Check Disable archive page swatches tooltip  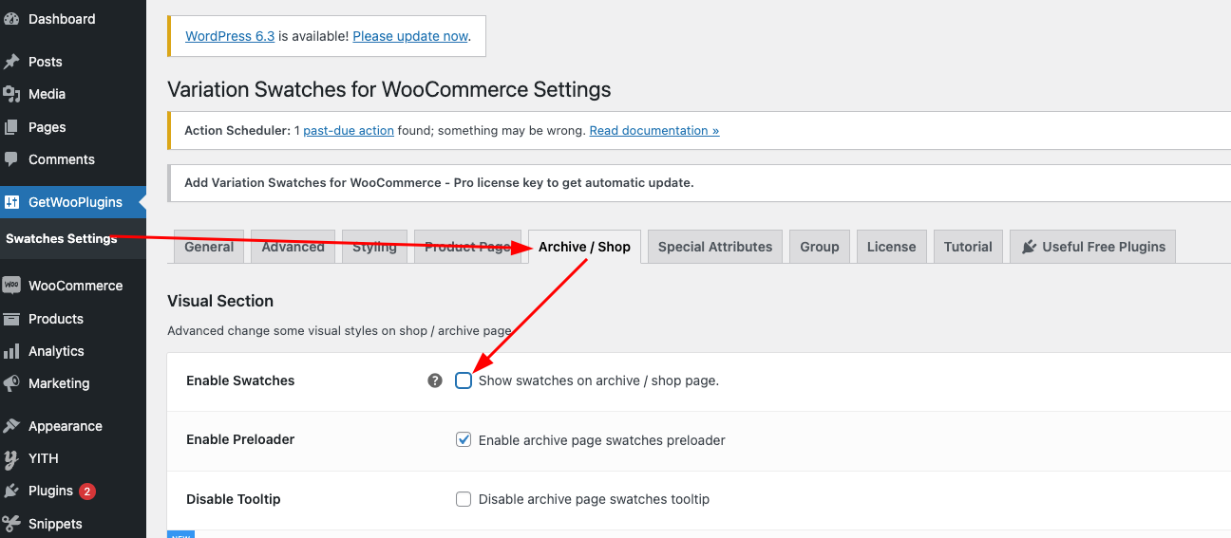tap(464, 499)
